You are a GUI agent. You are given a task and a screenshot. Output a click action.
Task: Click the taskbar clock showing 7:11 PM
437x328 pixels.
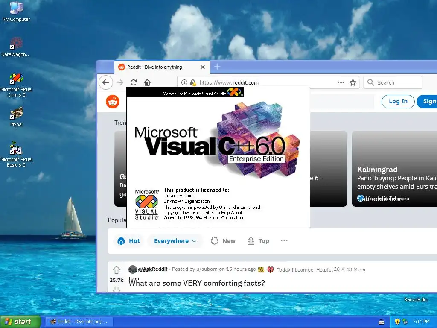click(x=421, y=322)
